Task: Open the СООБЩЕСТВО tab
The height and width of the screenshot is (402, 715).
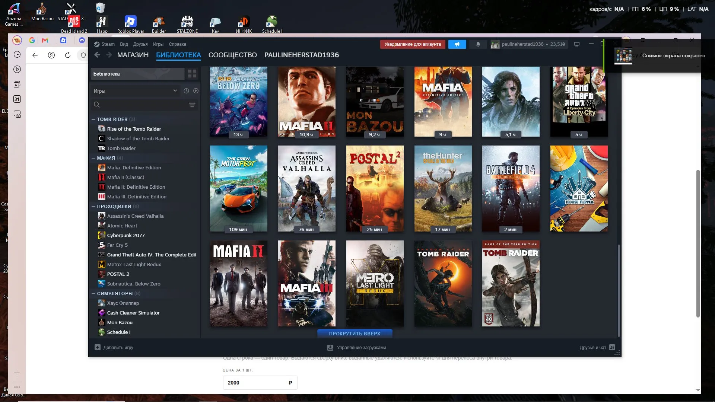Action: coord(233,55)
